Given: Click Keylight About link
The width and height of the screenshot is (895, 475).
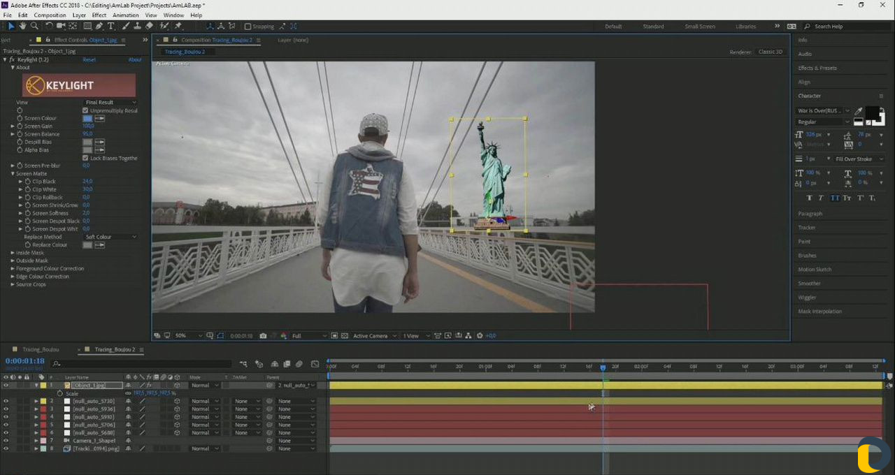Looking at the screenshot, I should click(135, 60).
